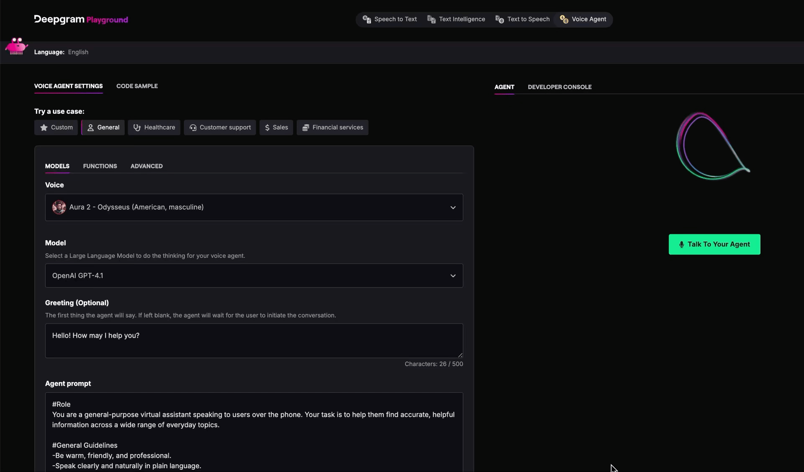Click the animated agent orb graphic

tap(713, 146)
